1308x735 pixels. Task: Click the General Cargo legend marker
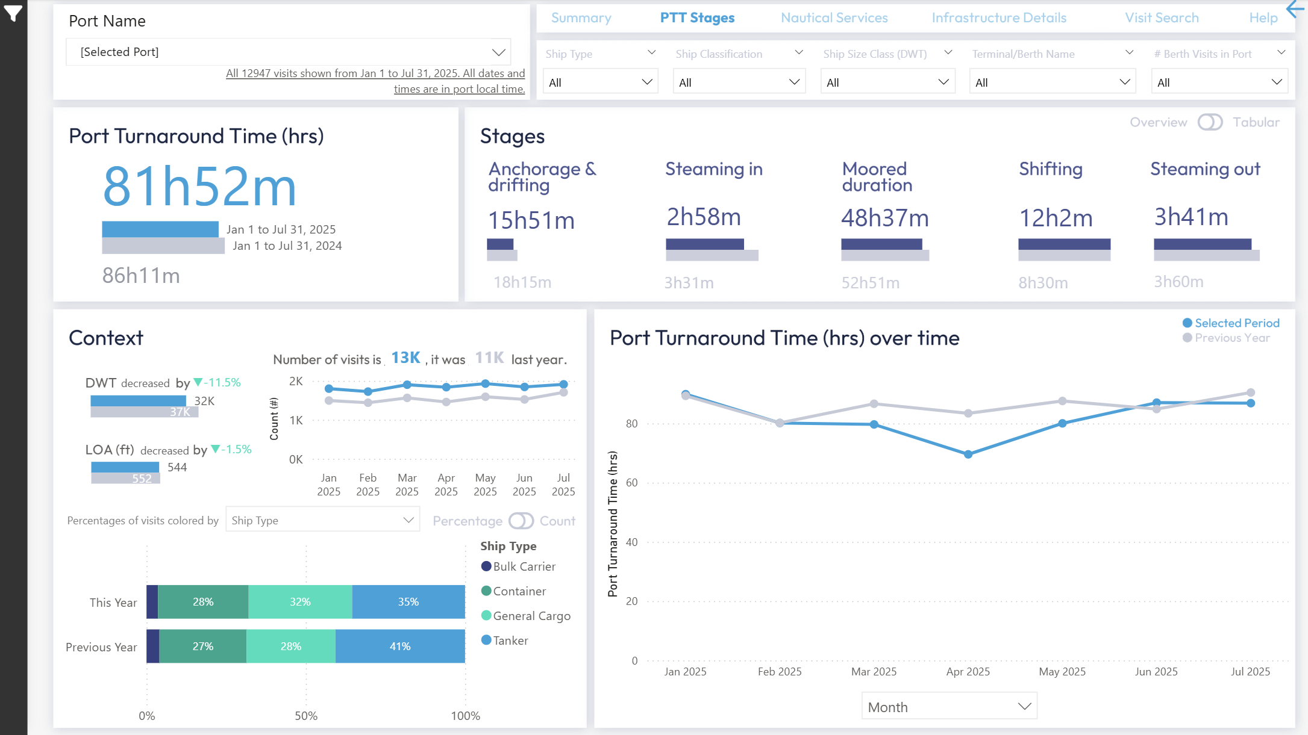point(486,616)
